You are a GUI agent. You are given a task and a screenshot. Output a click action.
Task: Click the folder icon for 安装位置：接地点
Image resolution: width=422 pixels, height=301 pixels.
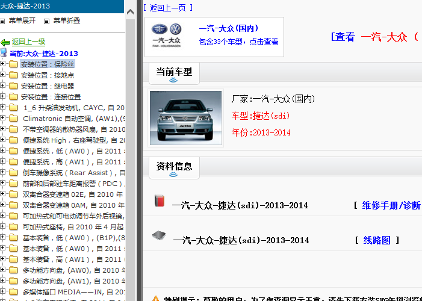pyautogui.click(x=13, y=75)
